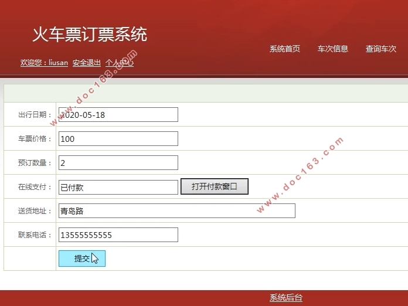Click the 车票价格 label

click(35, 139)
